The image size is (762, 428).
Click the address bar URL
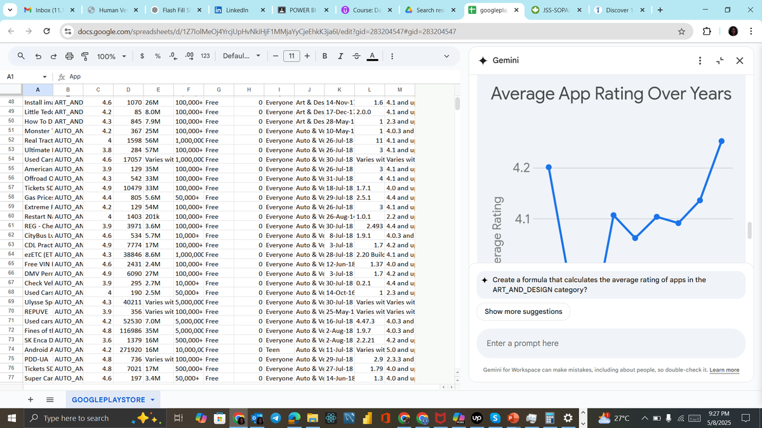point(267,31)
